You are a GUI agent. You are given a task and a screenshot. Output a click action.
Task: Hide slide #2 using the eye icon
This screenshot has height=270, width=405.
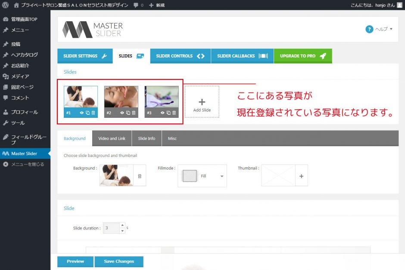coord(122,113)
